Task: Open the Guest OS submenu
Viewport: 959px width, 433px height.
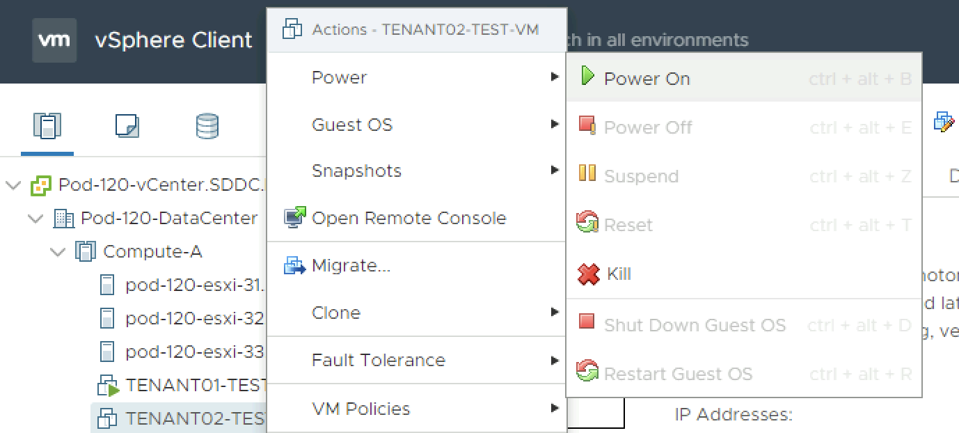Action: click(x=352, y=125)
